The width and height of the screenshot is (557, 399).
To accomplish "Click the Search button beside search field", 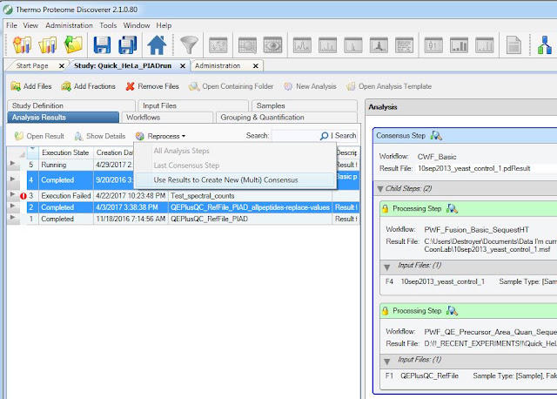I will pyautogui.click(x=346, y=136).
